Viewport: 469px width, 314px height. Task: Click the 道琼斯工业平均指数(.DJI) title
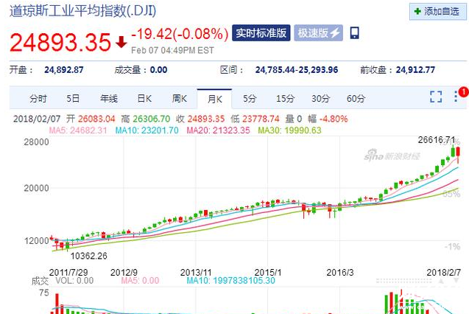(83, 11)
